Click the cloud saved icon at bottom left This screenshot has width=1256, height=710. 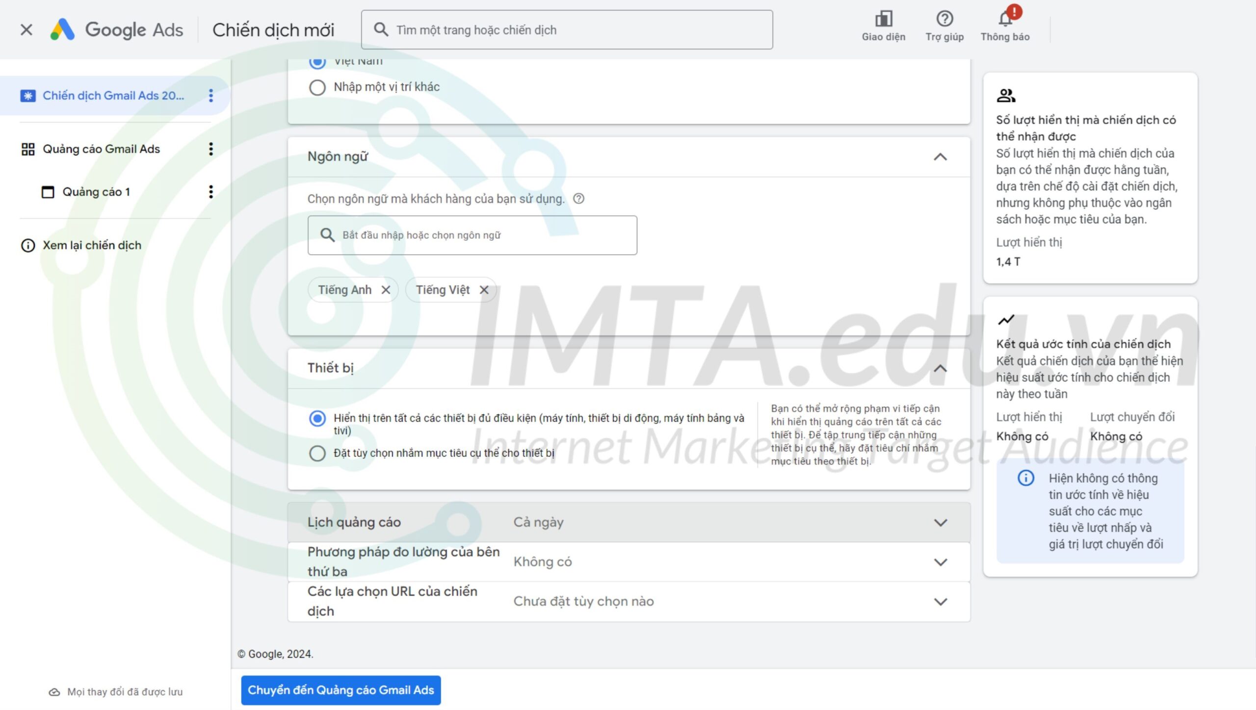(54, 692)
